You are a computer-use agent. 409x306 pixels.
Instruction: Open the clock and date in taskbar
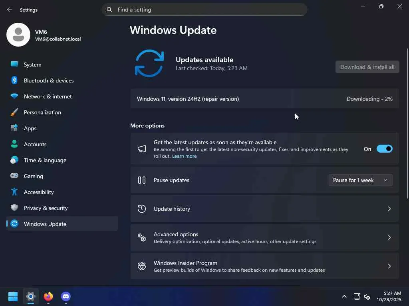[389, 296]
